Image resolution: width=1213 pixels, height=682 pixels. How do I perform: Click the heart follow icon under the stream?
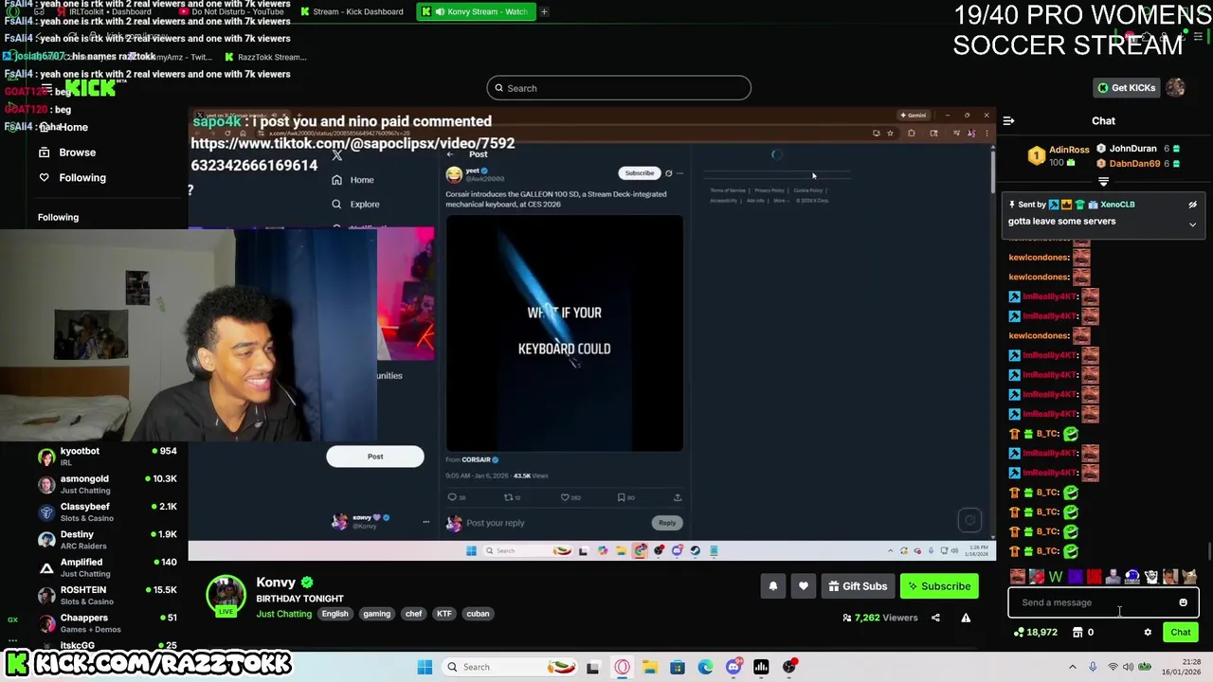[804, 586]
